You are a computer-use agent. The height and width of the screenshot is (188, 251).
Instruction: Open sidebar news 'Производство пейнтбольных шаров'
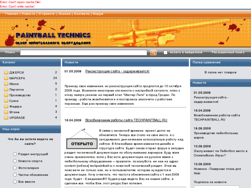[216, 135]
